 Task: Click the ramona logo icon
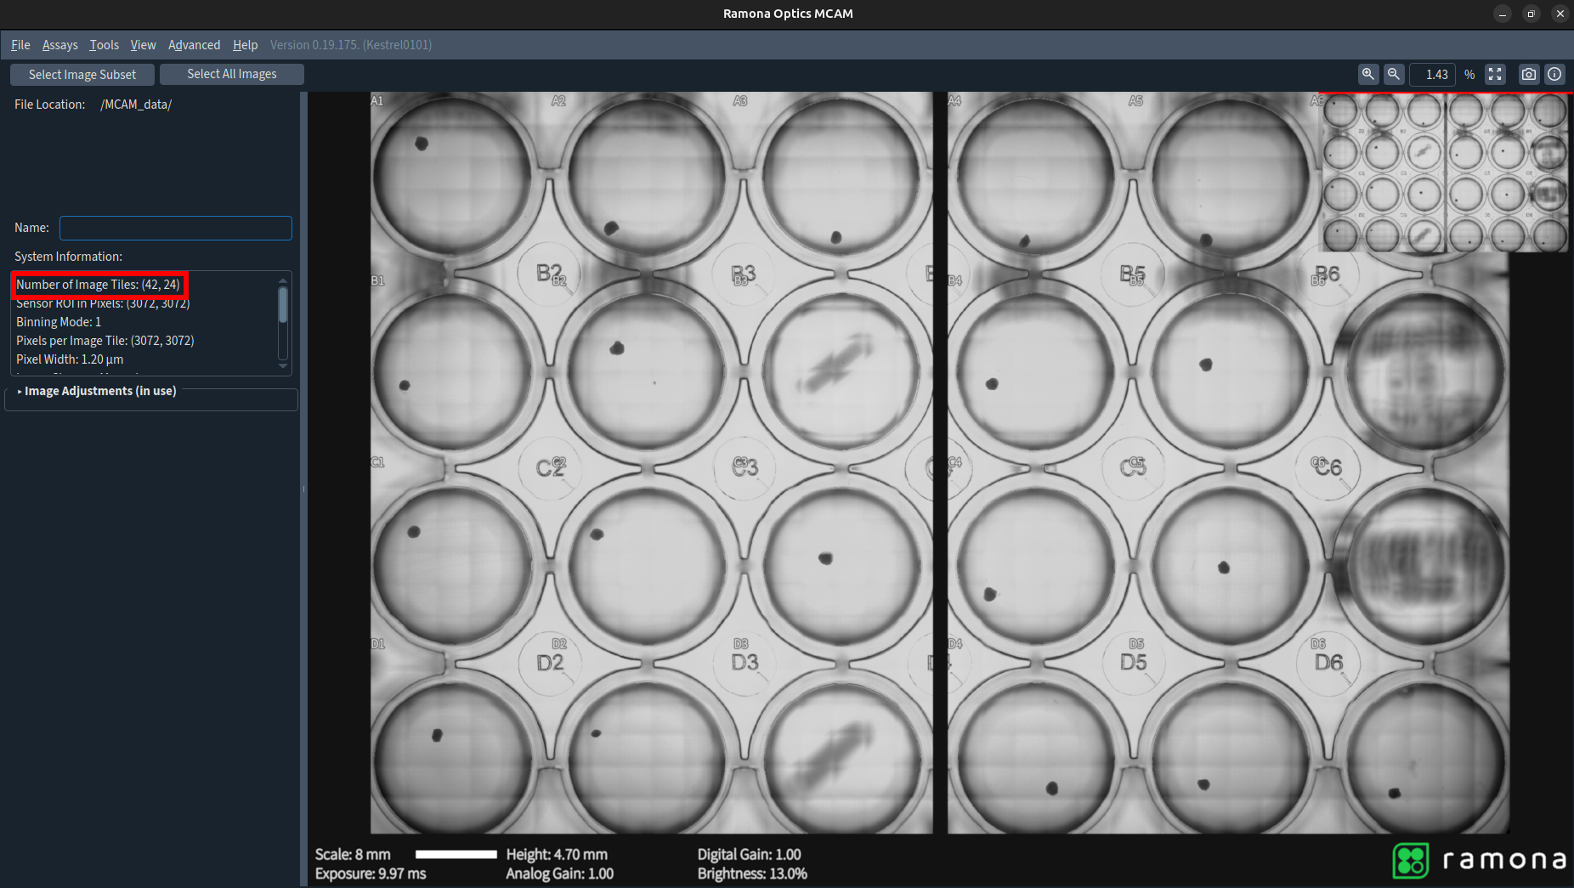(1411, 860)
